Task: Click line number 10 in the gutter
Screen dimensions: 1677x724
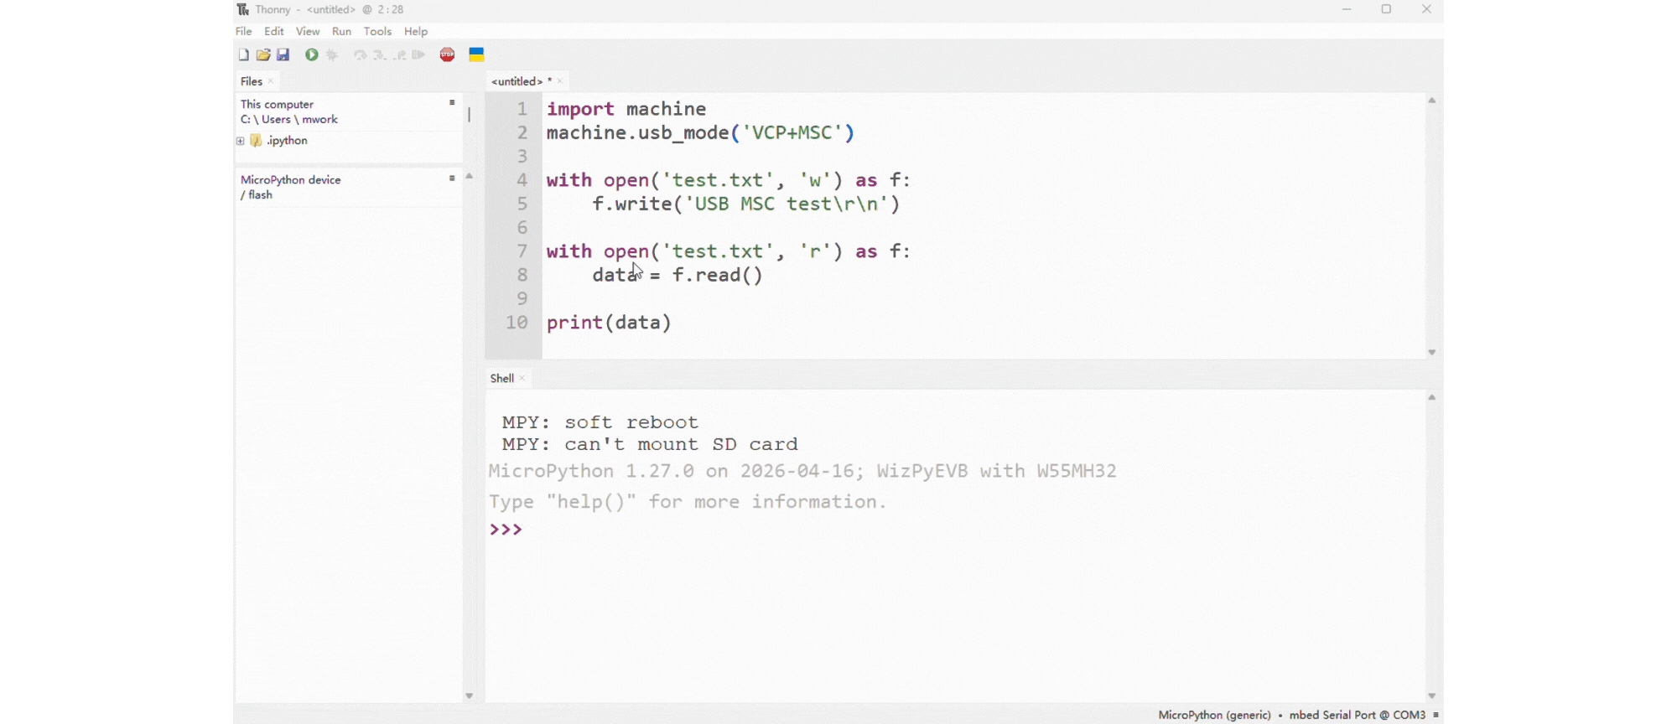Action: (x=517, y=323)
